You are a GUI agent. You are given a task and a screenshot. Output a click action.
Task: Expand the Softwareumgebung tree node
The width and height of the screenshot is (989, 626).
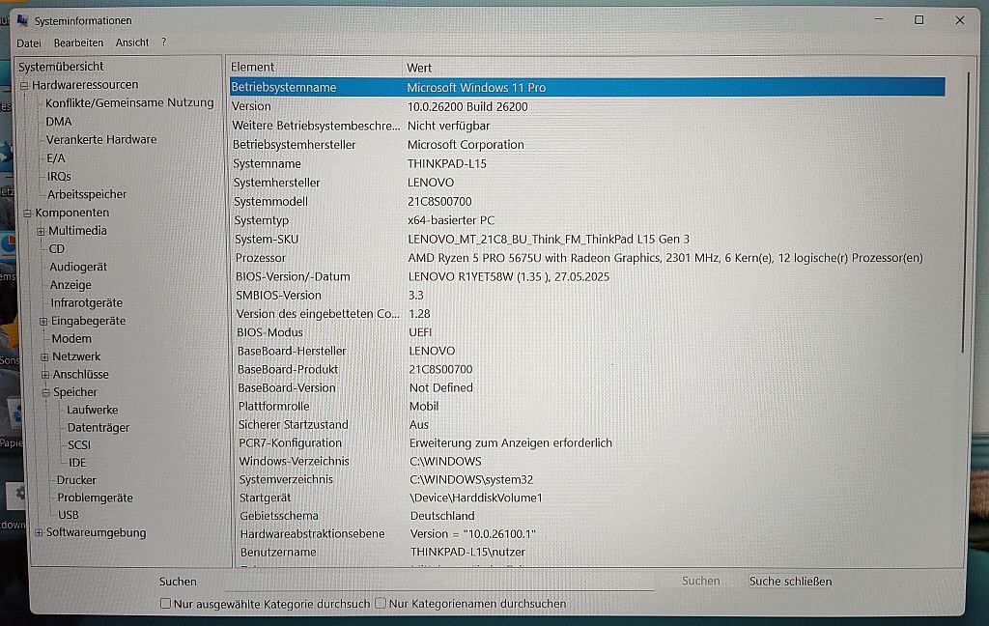coord(39,532)
